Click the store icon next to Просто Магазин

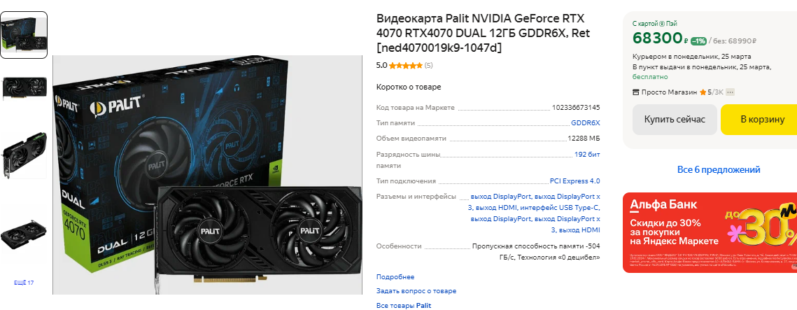[635, 92]
